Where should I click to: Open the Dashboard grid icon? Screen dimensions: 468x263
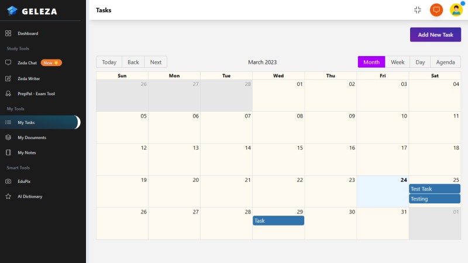click(8, 33)
